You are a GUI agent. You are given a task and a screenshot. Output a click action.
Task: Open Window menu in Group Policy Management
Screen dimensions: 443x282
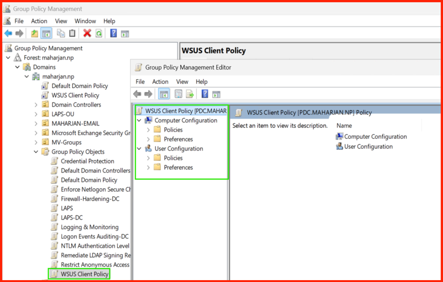[x=85, y=21]
